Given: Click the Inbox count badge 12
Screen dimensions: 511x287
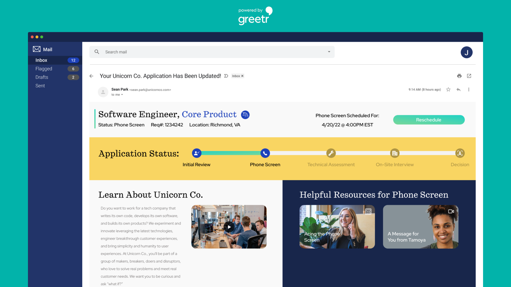Looking at the screenshot, I should (x=73, y=60).
